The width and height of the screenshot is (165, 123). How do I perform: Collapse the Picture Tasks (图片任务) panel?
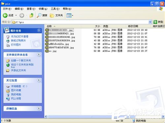click(39, 31)
